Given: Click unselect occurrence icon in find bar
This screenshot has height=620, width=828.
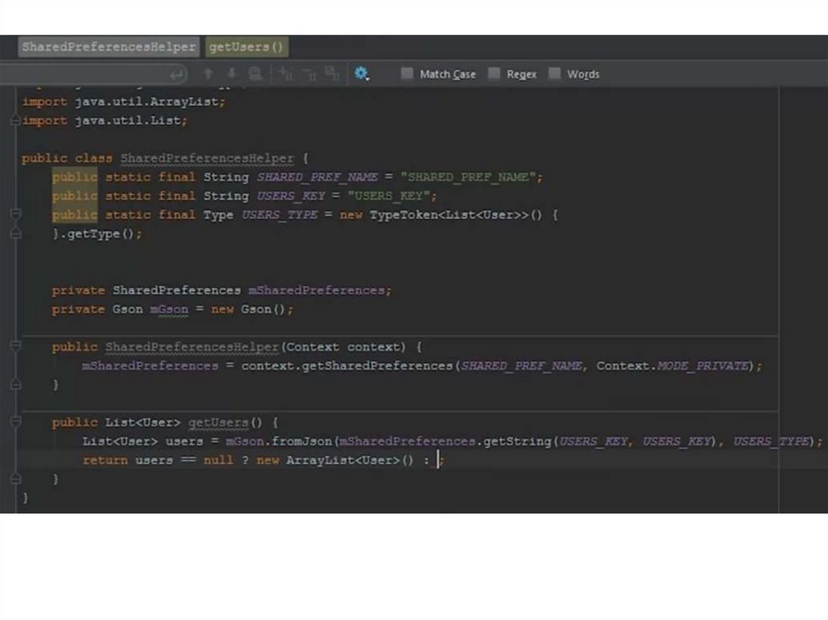Looking at the screenshot, I should 308,74.
